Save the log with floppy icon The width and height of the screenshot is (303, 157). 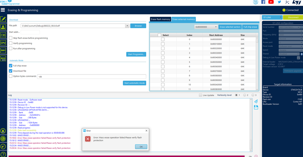[x=256, y=107]
